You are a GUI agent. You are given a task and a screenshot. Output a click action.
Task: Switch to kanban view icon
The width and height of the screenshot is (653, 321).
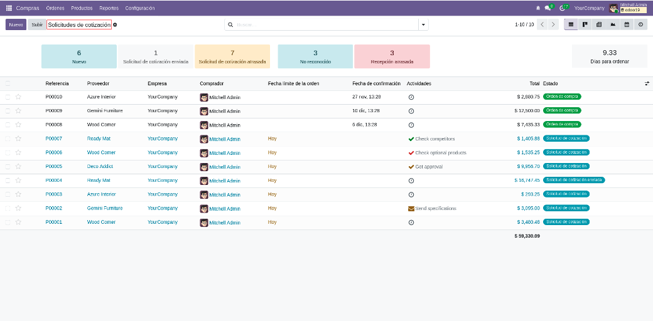585,24
